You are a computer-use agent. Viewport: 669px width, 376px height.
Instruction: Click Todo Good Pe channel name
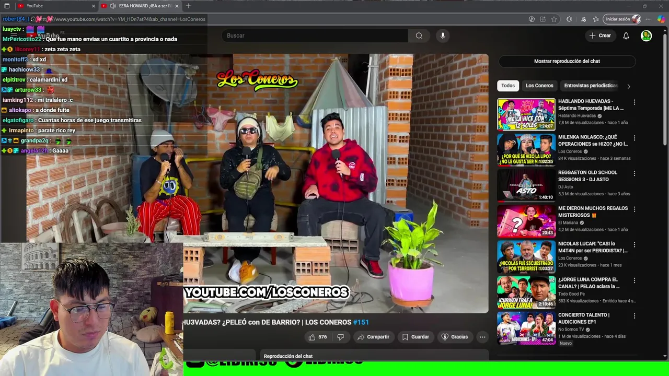tap(572, 294)
